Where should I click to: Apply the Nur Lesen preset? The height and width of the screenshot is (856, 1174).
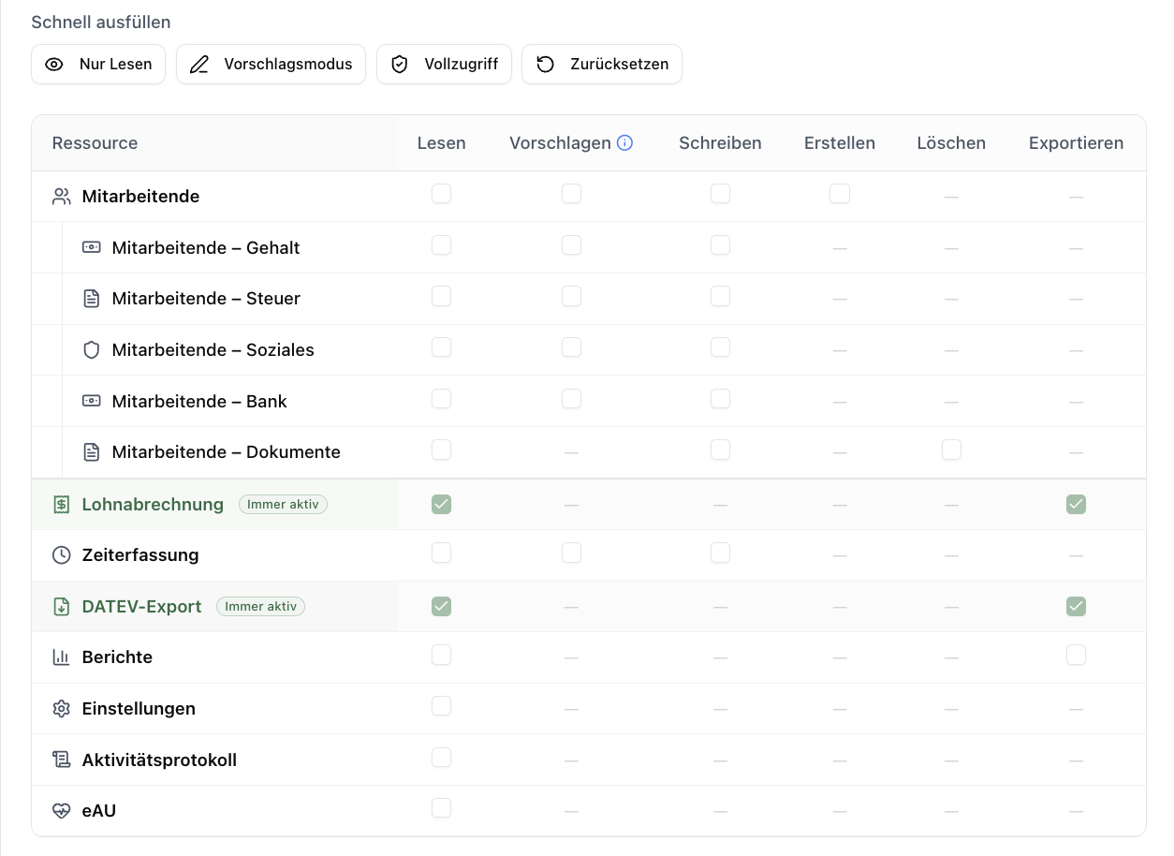[98, 65]
